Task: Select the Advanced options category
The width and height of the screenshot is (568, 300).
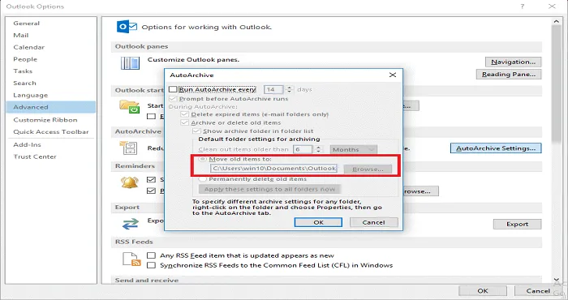Action: (50, 107)
